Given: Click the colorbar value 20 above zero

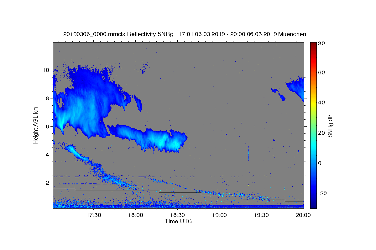Looking at the screenshot, I should (x=321, y=133).
